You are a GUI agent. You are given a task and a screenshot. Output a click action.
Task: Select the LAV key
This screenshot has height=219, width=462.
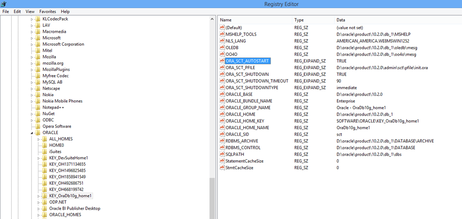pyautogui.click(x=46, y=25)
